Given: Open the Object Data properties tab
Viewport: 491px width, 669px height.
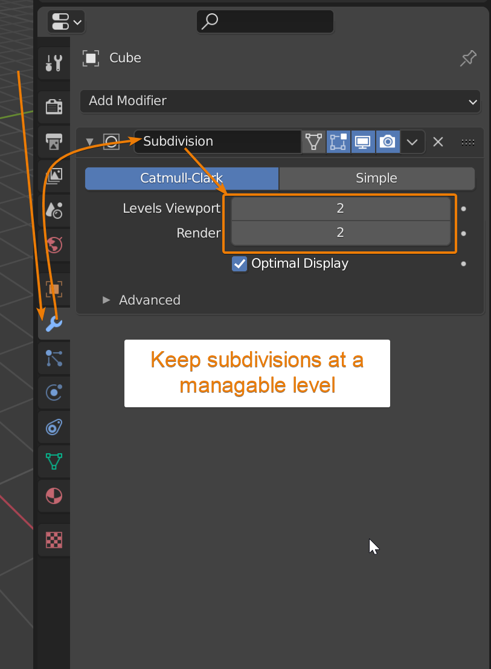Looking at the screenshot, I should click(x=54, y=462).
